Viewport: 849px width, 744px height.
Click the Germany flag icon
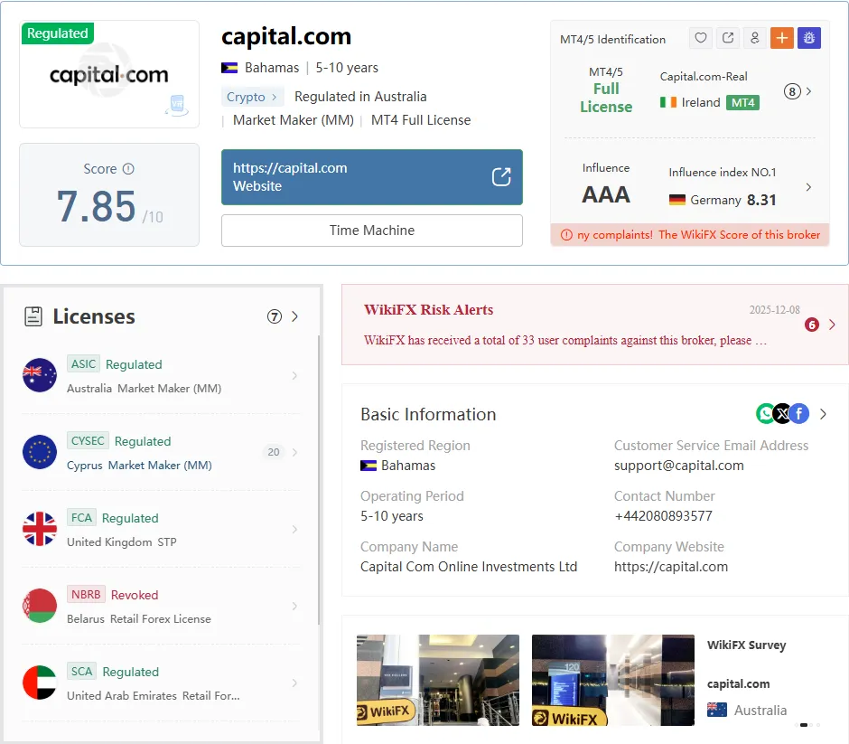tap(676, 200)
